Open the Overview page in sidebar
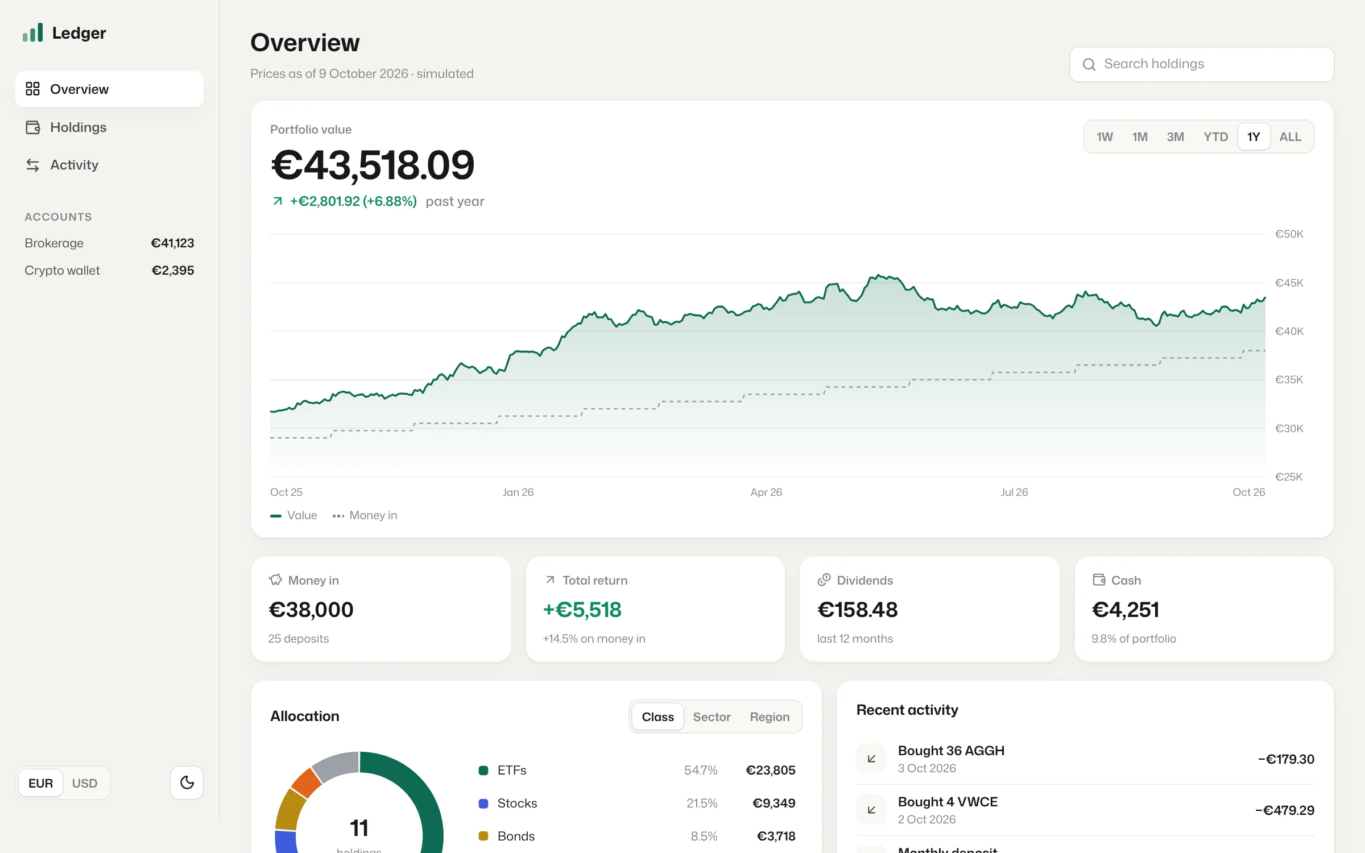This screenshot has width=1365, height=853. pos(109,89)
